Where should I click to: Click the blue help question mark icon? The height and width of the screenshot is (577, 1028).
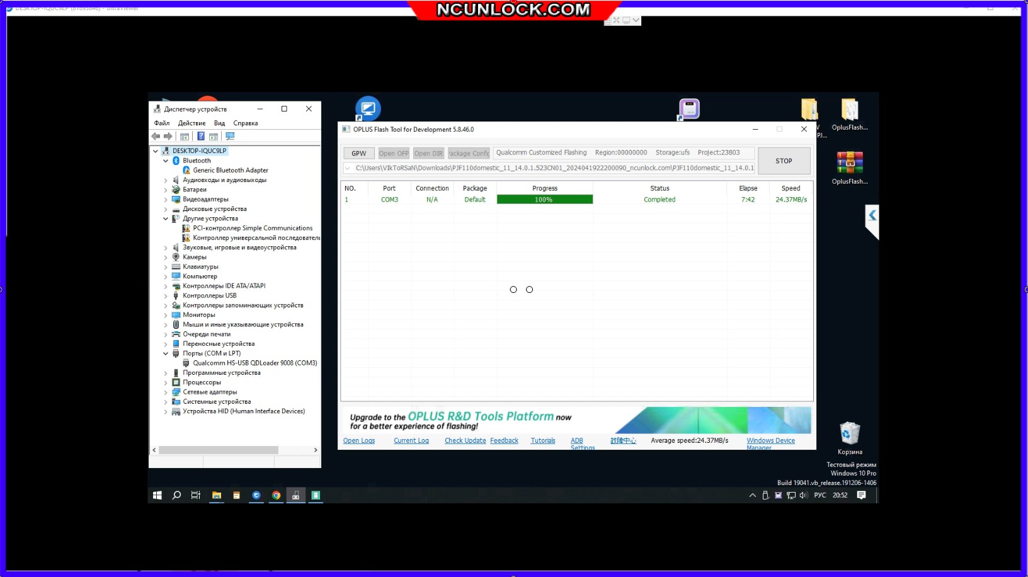point(200,137)
